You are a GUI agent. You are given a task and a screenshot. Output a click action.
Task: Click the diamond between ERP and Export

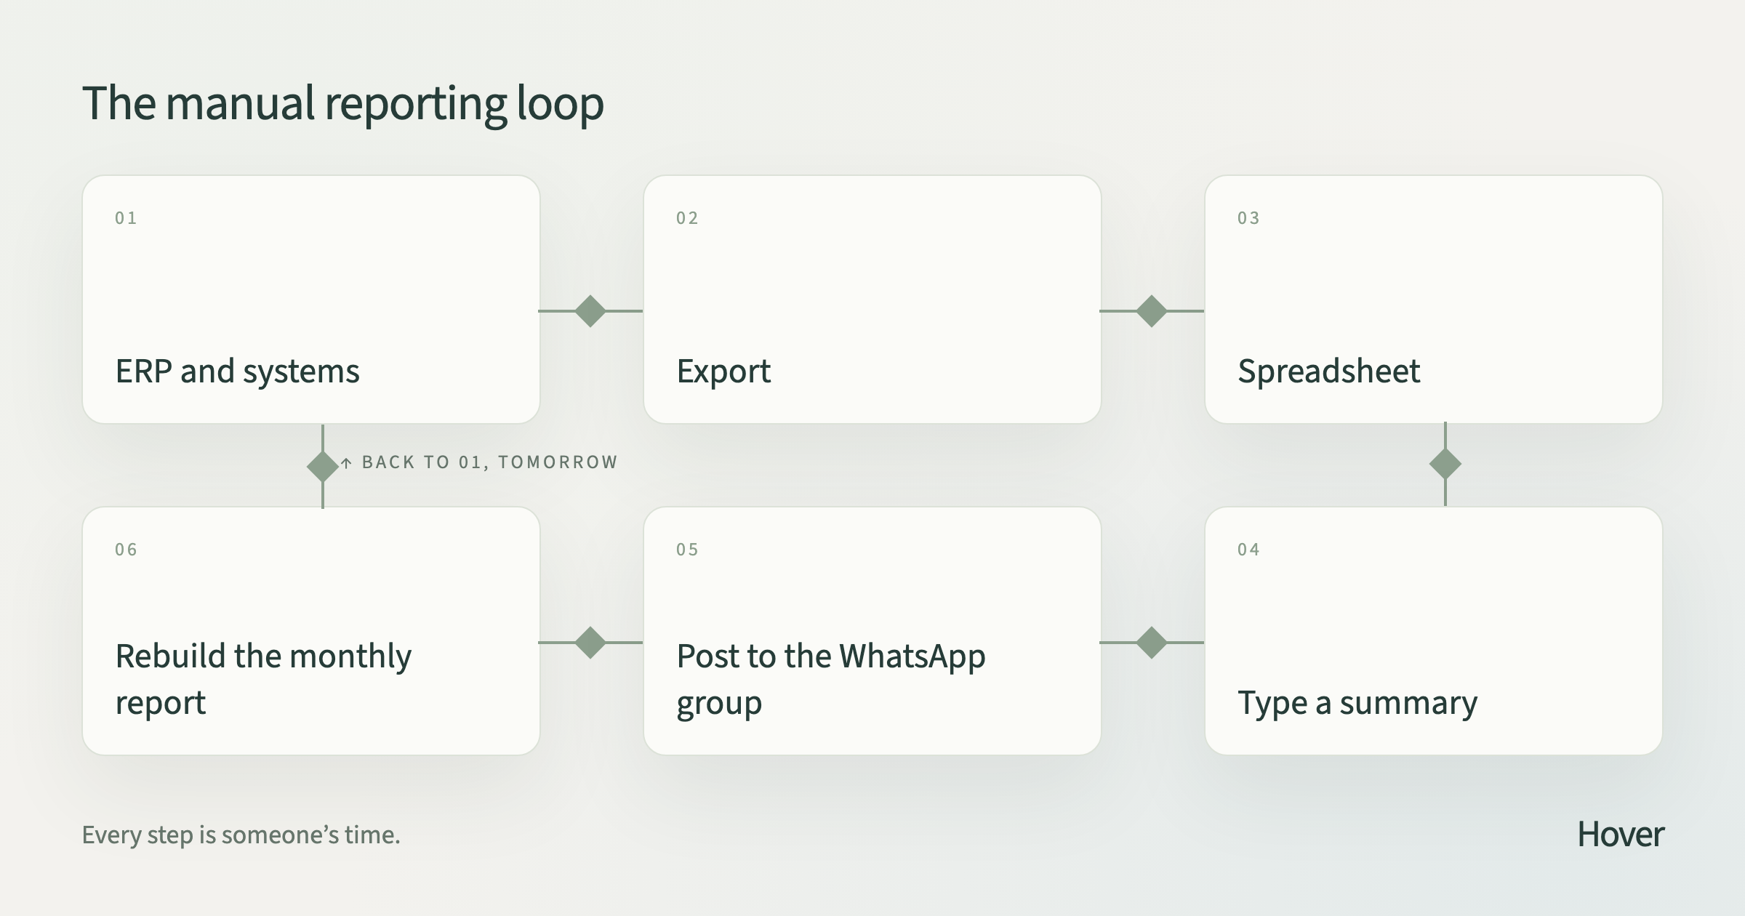(590, 311)
